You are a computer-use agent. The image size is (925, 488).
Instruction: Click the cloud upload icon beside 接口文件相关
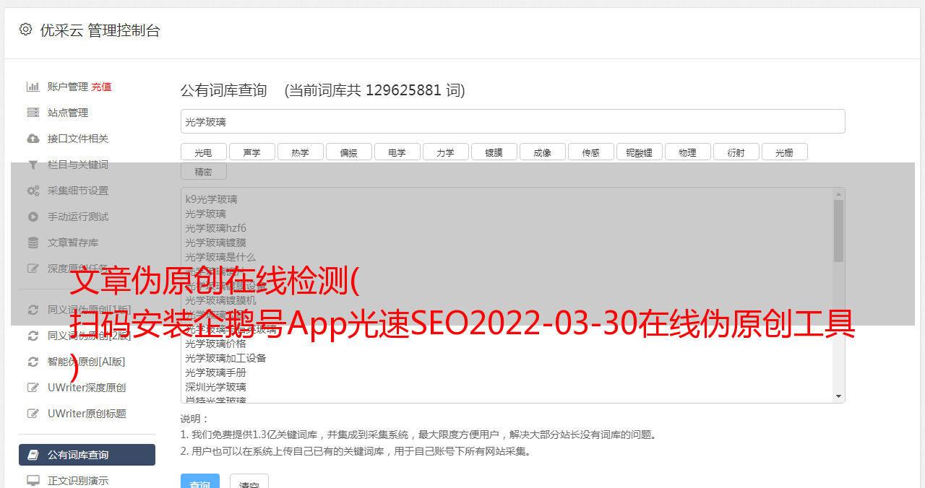point(33,139)
